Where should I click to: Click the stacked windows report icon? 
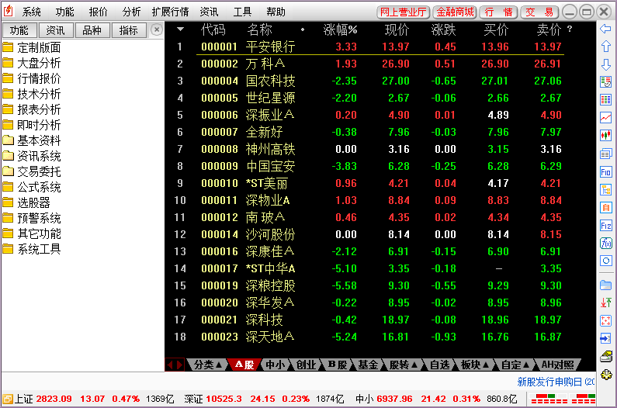[x=606, y=154]
